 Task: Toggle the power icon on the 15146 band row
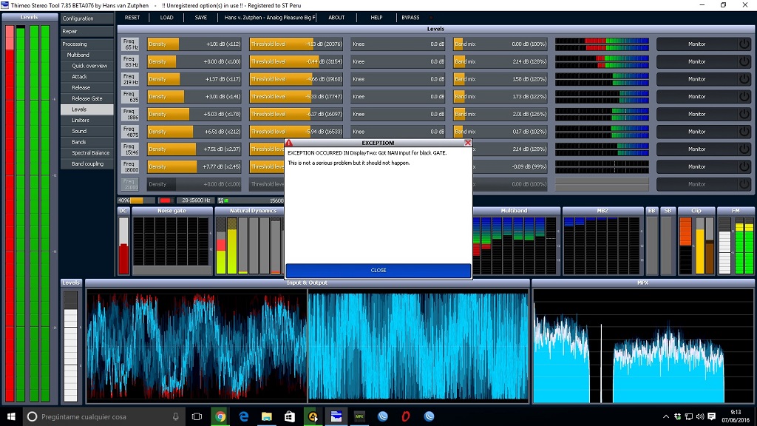(x=744, y=149)
